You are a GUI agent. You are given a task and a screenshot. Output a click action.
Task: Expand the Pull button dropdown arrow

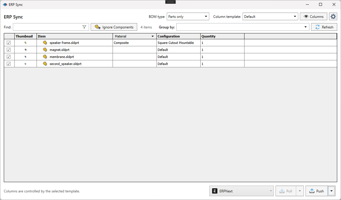coord(300,191)
